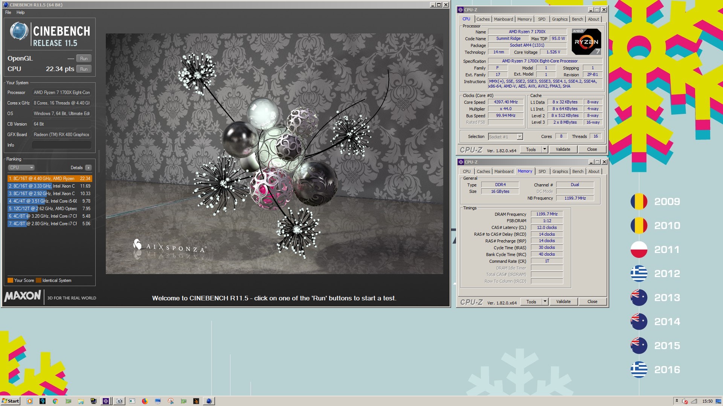Open Windows Media Player from taskbar

pos(30,401)
